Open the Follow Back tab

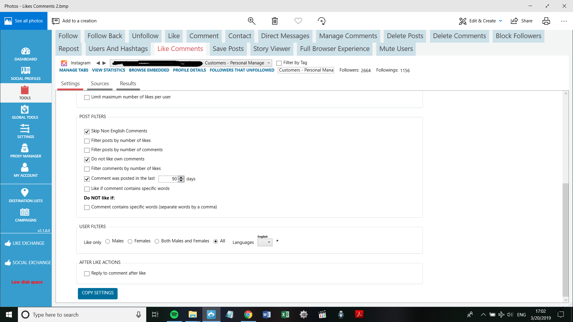105,36
